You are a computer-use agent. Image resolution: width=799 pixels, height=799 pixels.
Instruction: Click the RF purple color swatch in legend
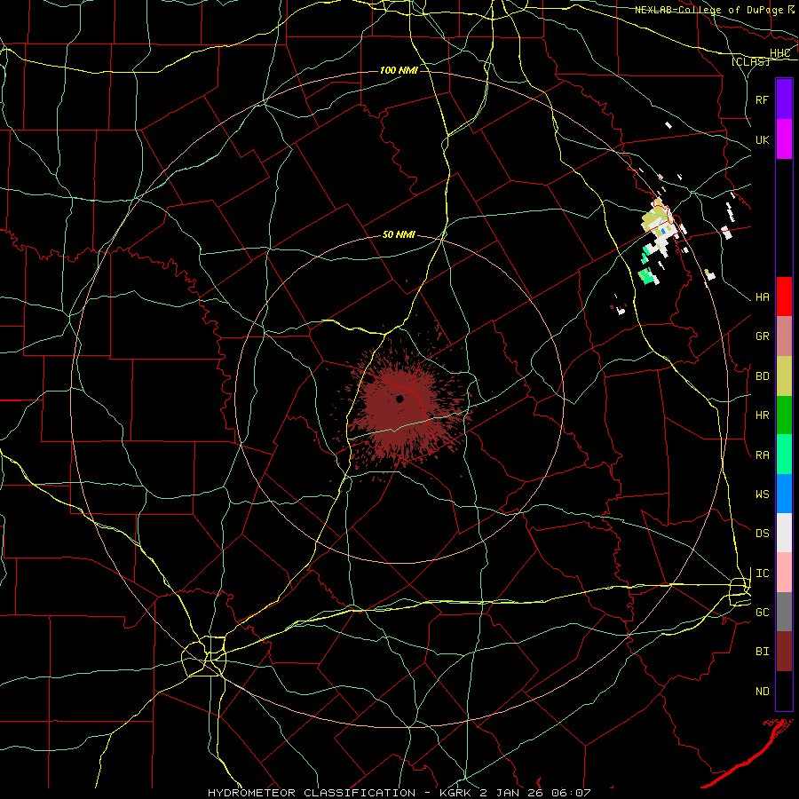[784, 99]
